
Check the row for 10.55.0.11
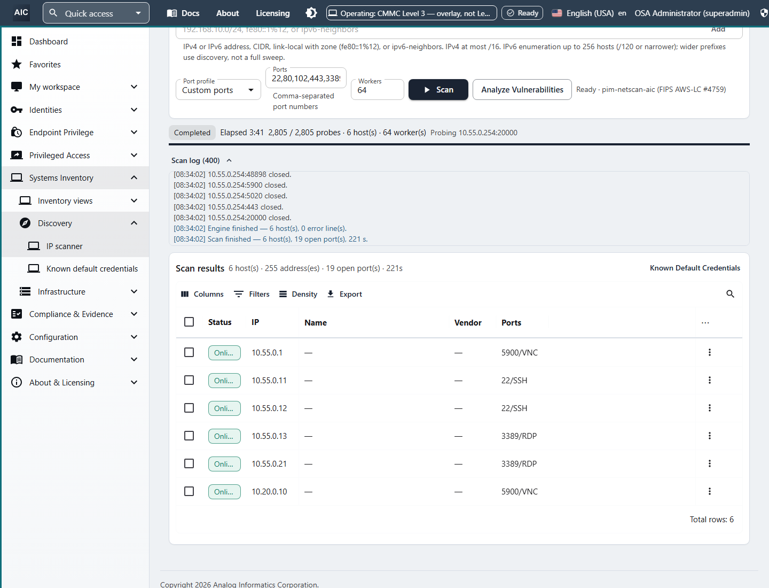189,380
